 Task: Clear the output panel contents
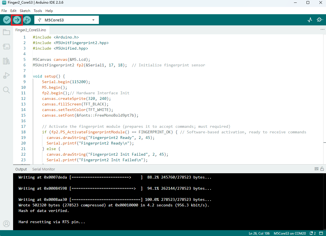(316, 169)
